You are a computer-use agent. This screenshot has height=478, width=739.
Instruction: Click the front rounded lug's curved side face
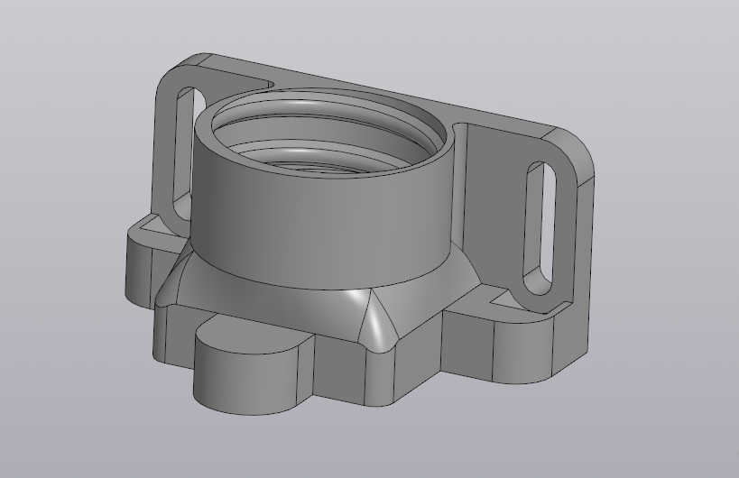click(x=236, y=379)
